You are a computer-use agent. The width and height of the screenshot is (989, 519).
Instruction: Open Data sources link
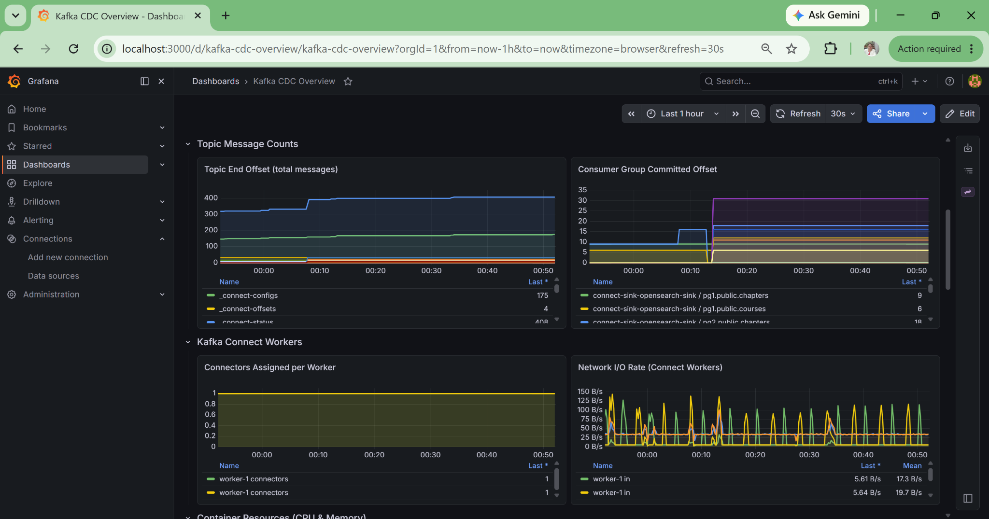click(x=53, y=276)
